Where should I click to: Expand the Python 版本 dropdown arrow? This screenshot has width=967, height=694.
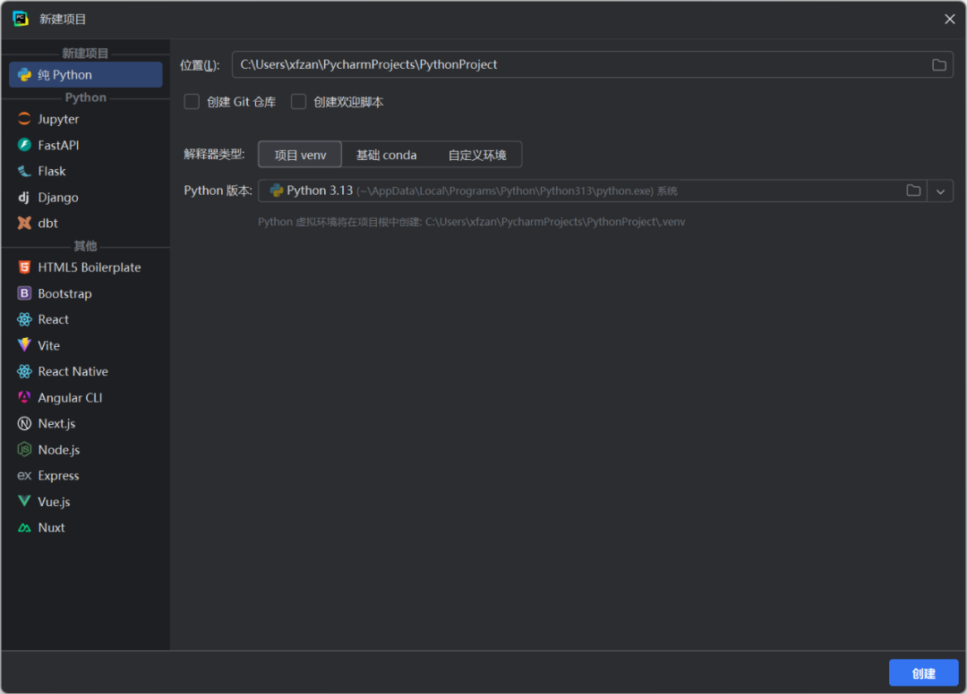(x=940, y=190)
